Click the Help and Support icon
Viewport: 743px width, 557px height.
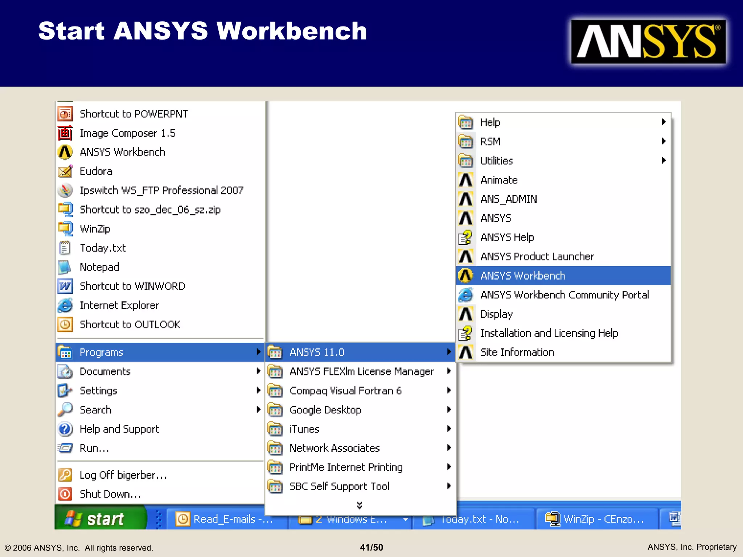65,429
